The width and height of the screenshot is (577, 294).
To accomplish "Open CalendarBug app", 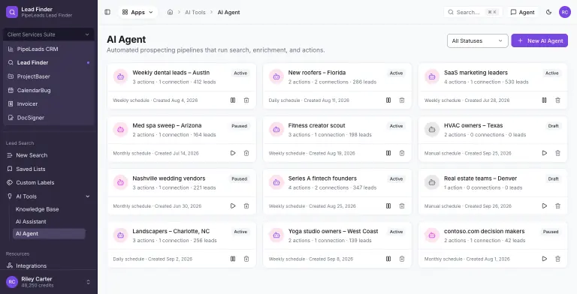I will [48, 90].
